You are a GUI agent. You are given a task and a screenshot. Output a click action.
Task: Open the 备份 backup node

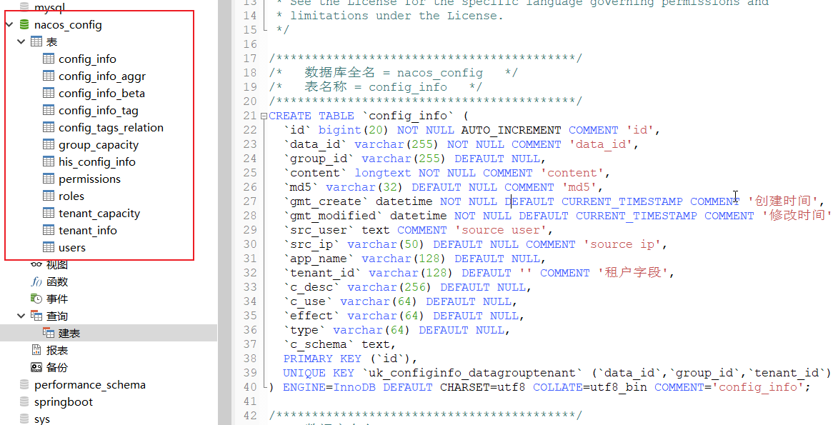[x=57, y=368]
